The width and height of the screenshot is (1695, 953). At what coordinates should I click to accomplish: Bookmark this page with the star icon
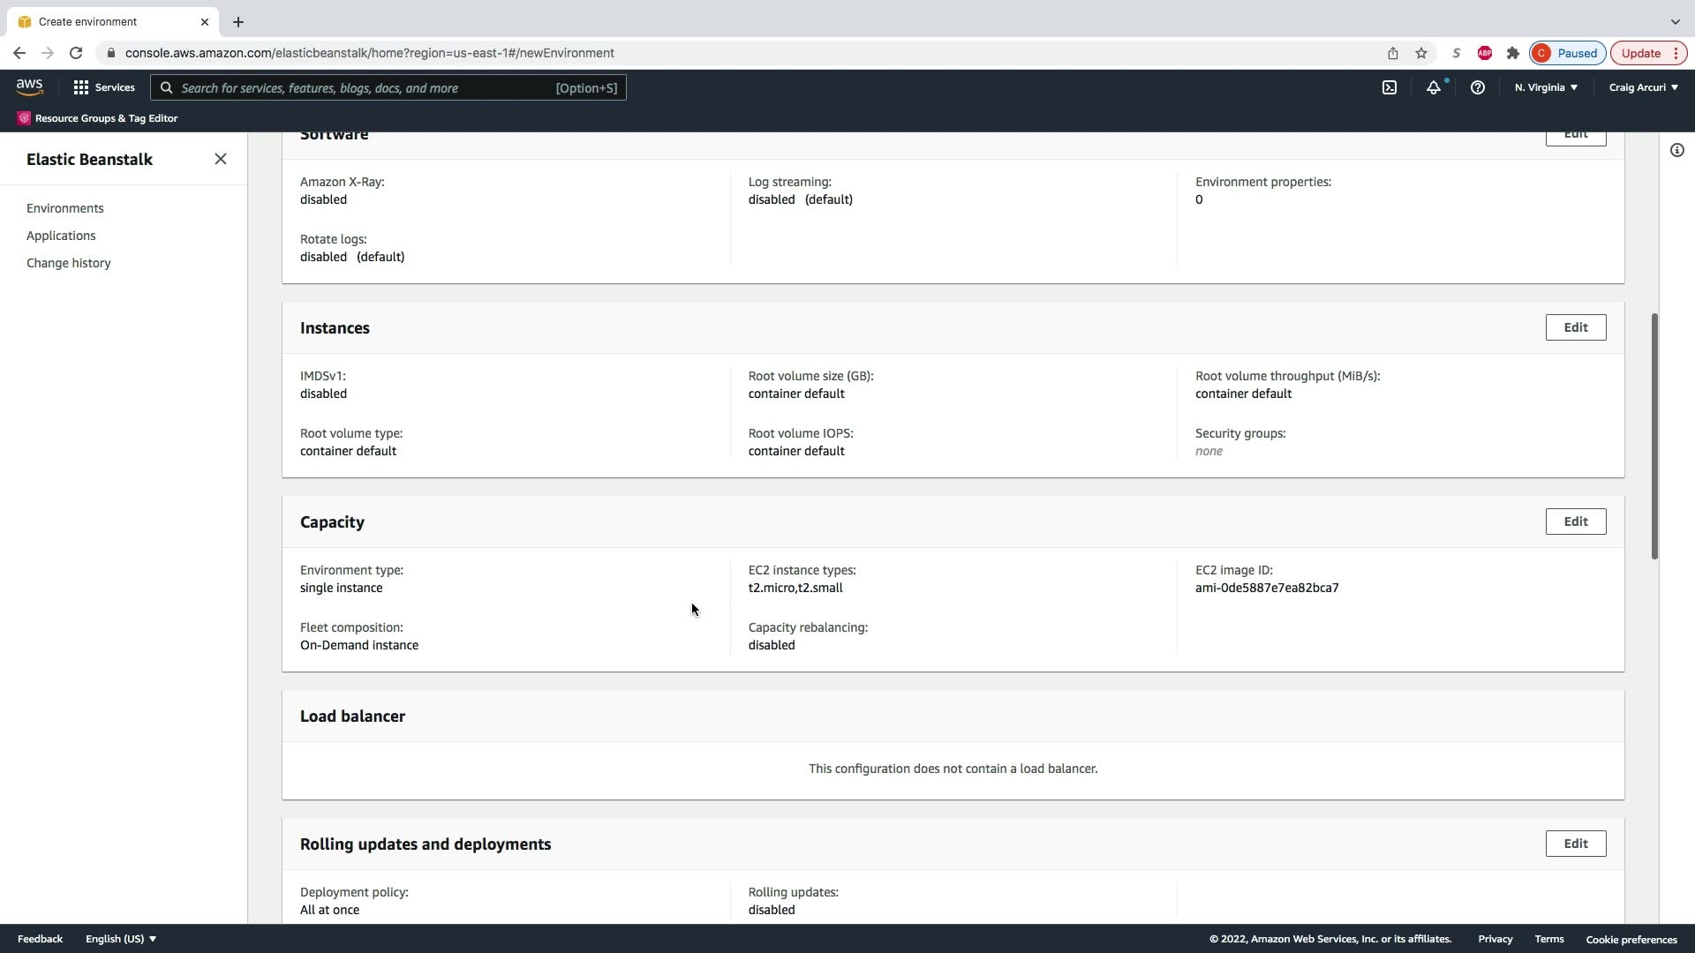pyautogui.click(x=1421, y=53)
